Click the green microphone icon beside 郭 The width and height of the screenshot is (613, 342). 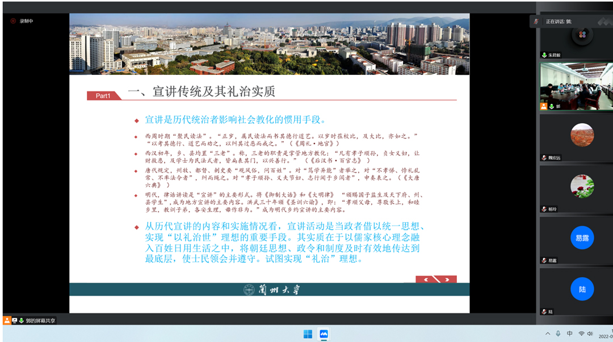pos(551,106)
